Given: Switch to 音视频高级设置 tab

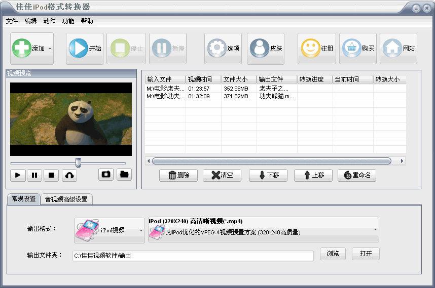Looking at the screenshot, I should [x=66, y=199].
